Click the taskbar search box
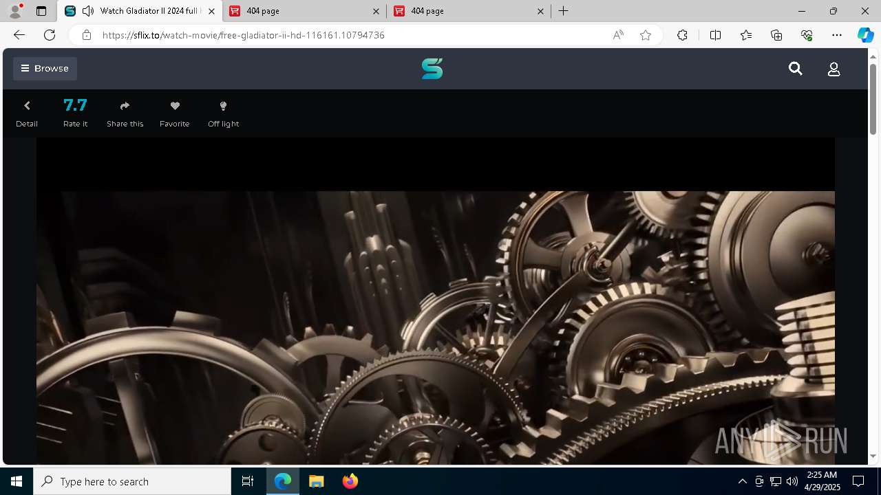Viewport: 881px width, 495px height. 132,481
